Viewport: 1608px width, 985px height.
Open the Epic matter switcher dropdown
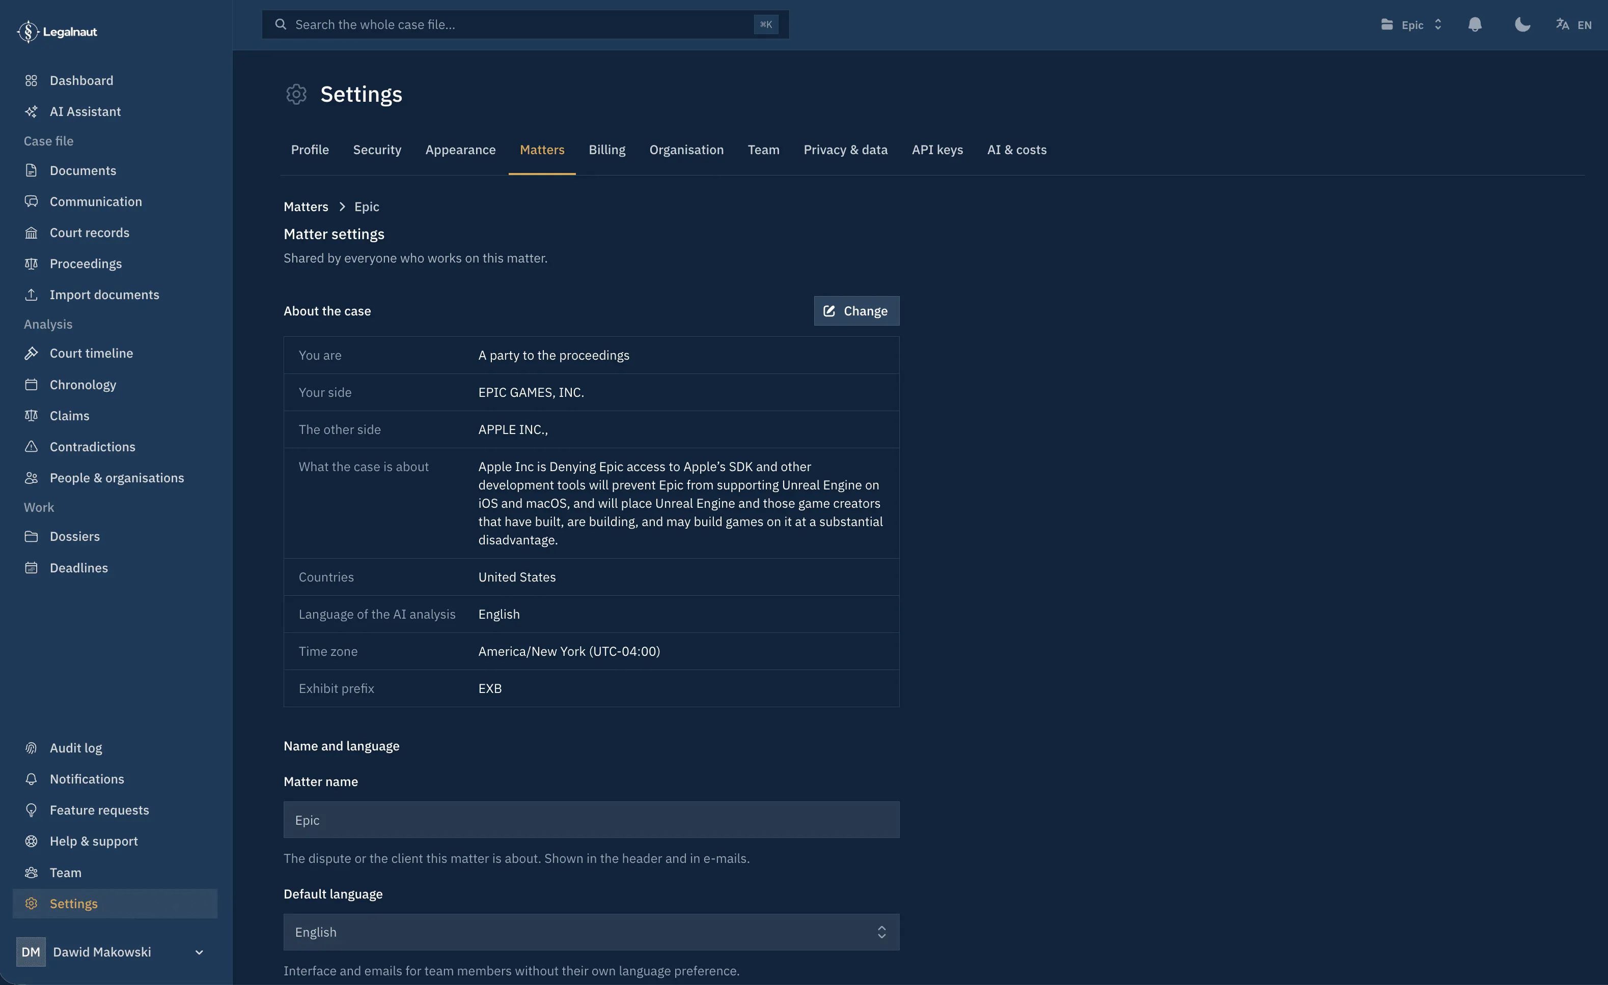[1411, 25]
